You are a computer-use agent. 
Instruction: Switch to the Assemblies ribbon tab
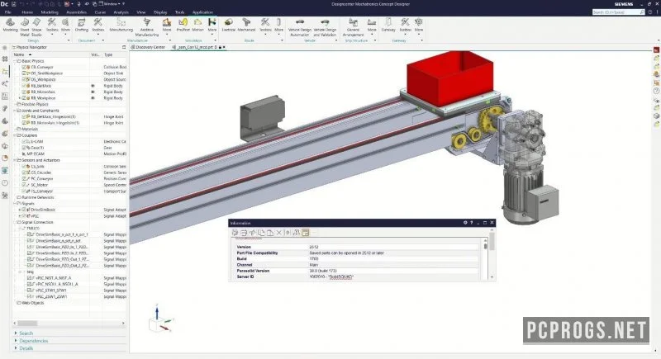(x=76, y=12)
